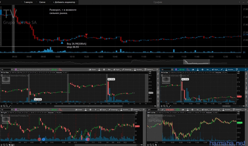
Task: Toggle DB side tab on TV 15m chart
Action: point(158,96)
